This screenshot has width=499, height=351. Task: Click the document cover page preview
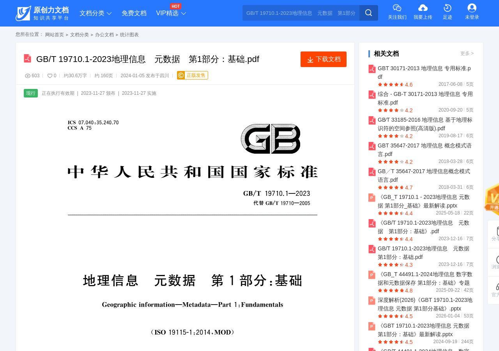click(185, 226)
